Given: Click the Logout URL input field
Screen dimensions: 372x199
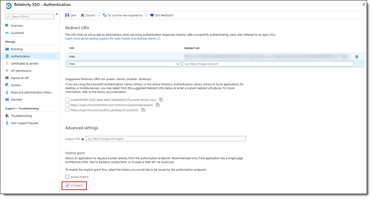Looking at the screenshot, I should click(x=166, y=139).
